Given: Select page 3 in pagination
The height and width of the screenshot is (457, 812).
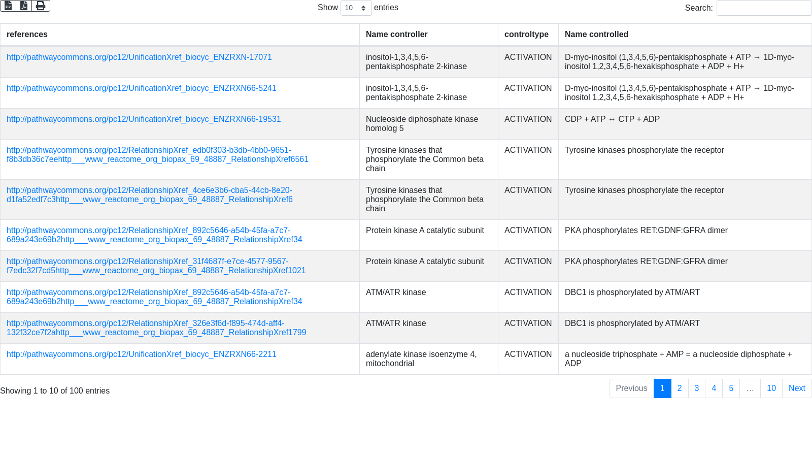Looking at the screenshot, I should pos(696,388).
